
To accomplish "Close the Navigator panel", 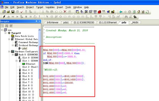I will (39, 21).
